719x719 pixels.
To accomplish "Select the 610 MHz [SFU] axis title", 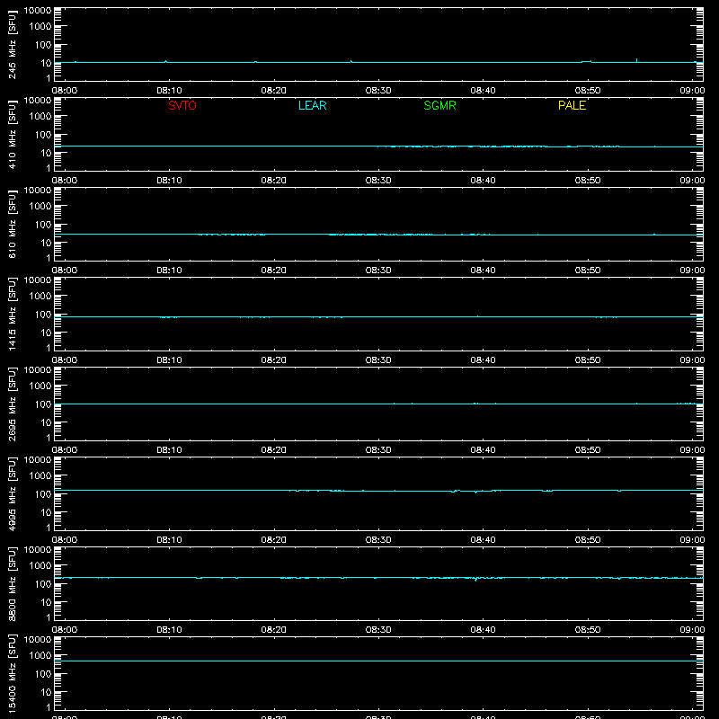I will coord(13,224).
